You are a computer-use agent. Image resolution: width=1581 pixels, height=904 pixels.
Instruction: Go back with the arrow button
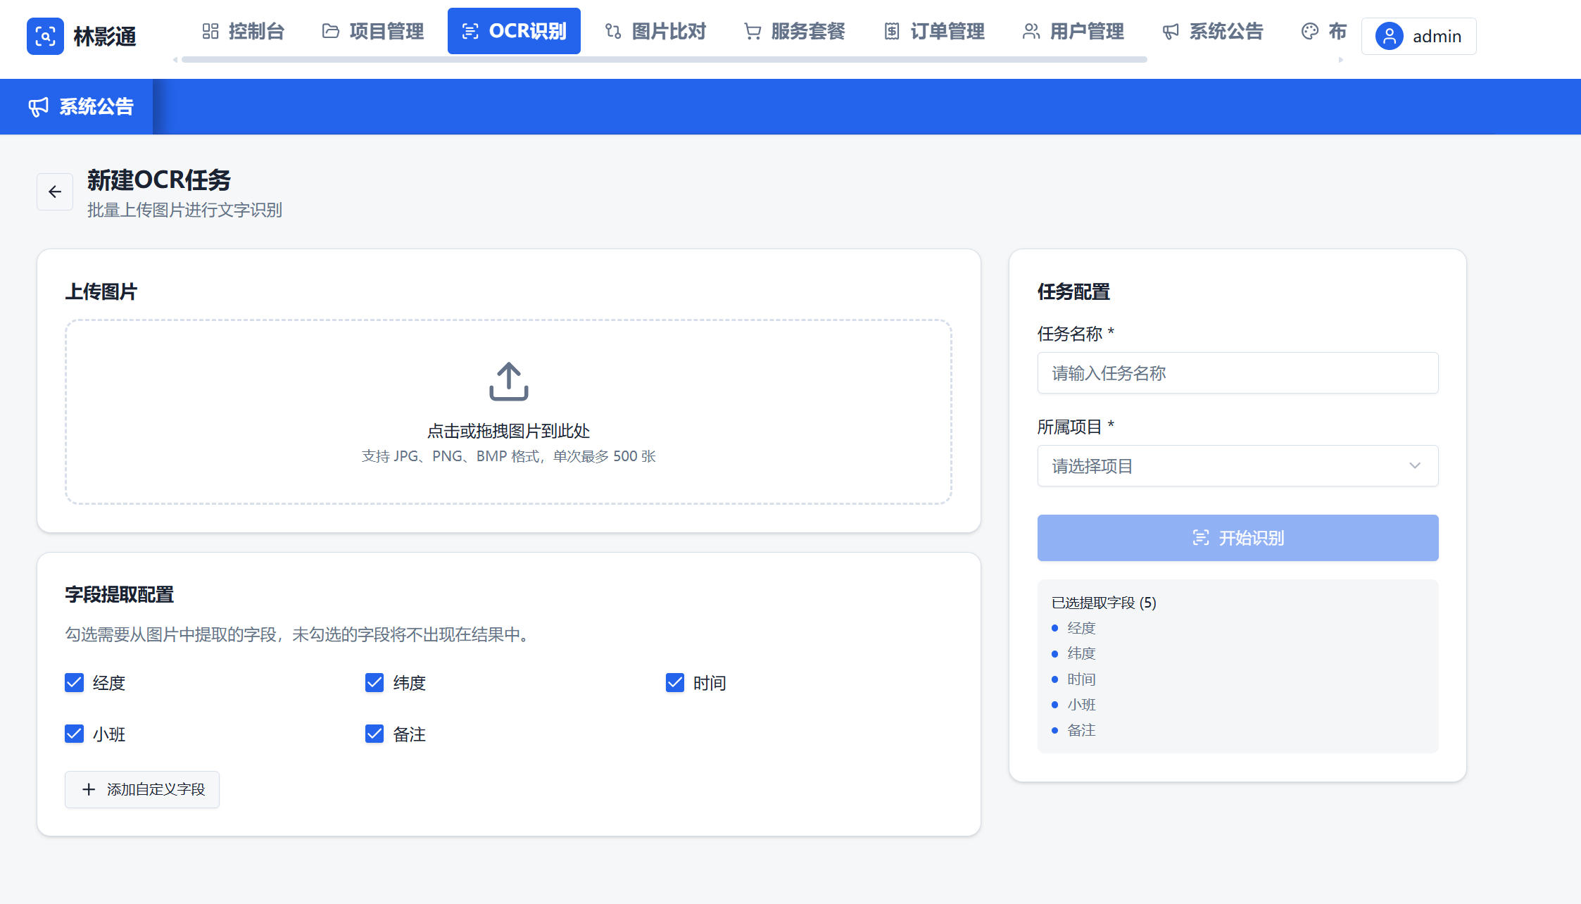click(x=55, y=192)
